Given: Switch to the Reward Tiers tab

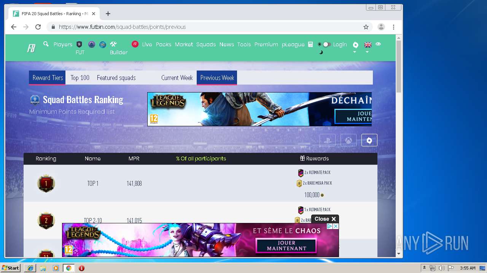Looking at the screenshot, I should click(x=48, y=78).
